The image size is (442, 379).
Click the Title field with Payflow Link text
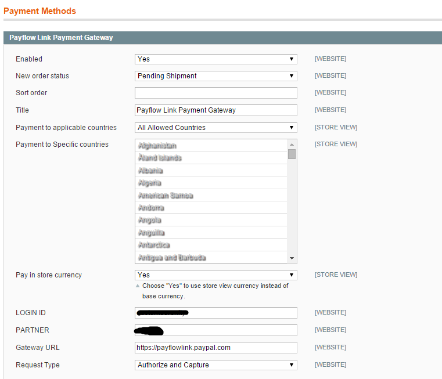pyautogui.click(x=216, y=110)
